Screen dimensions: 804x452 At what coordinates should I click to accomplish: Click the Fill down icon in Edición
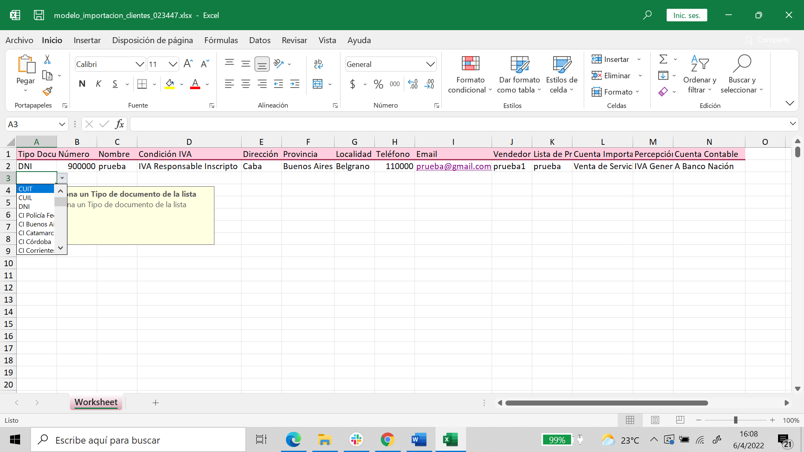tap(663, 75)
